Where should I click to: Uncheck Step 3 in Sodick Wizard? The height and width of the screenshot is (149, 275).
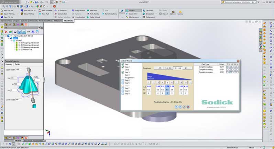[123, 72]
